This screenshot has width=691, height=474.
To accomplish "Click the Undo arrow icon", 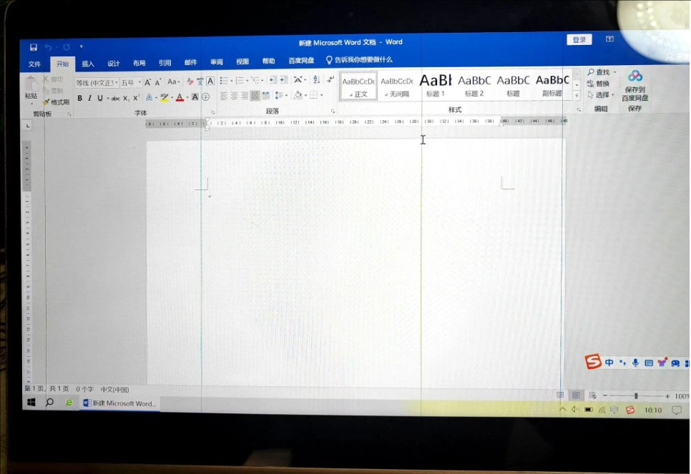I will (x=48, y=47).
